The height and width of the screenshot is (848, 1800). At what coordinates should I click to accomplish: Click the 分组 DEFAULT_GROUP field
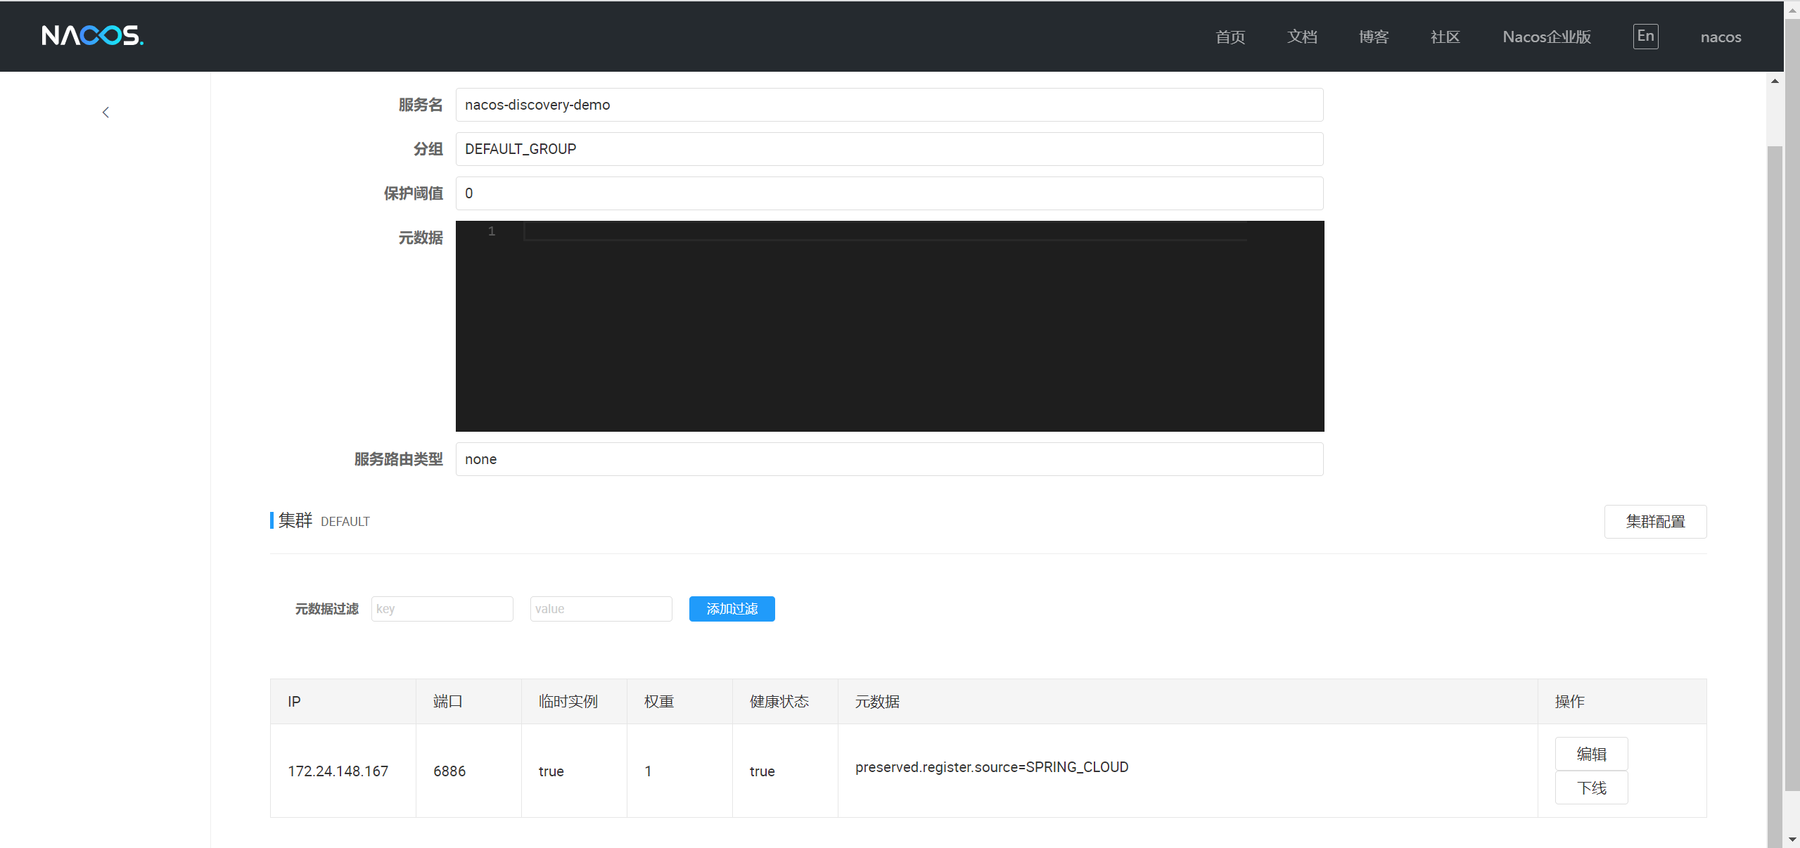[889, 149]
